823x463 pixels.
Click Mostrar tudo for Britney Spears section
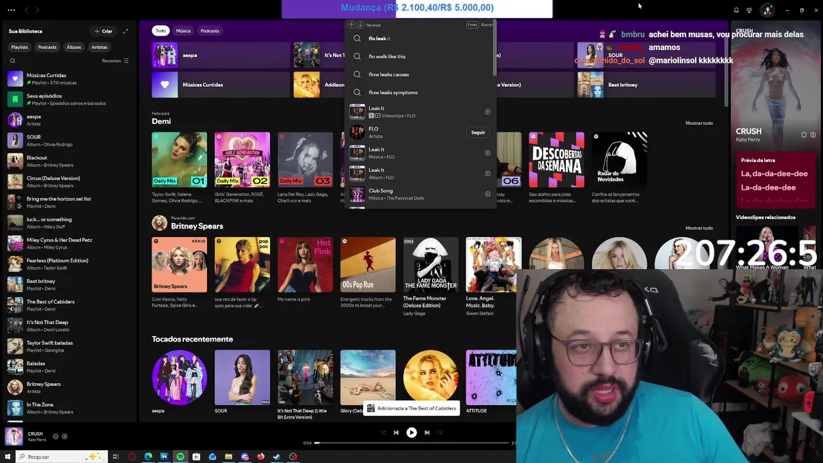coord(699,228)
